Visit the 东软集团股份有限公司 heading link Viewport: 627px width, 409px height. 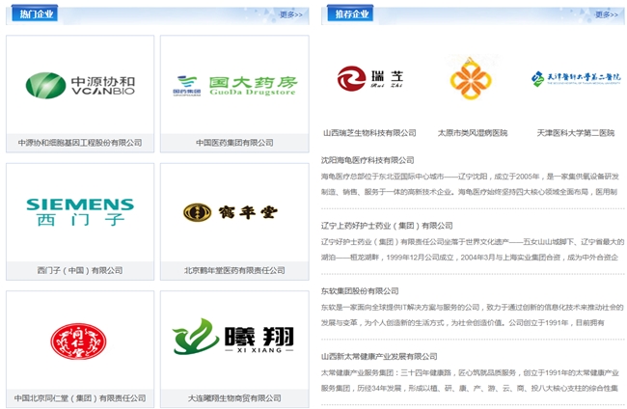(360, 290)
